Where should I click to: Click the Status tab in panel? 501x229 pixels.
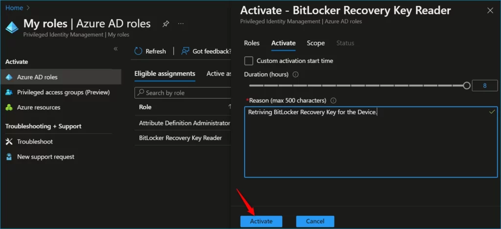[x=345, y=43]
